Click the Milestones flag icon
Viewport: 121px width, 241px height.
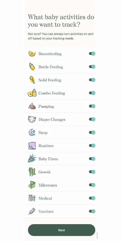(x=32, y=185)
